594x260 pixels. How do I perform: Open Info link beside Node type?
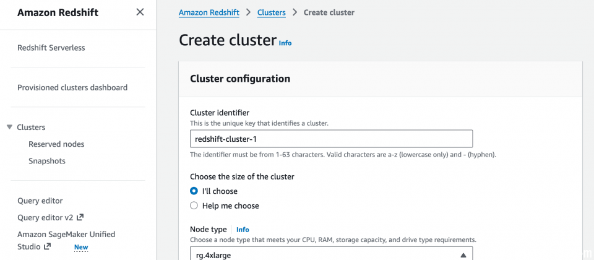(x=243, y=230)
